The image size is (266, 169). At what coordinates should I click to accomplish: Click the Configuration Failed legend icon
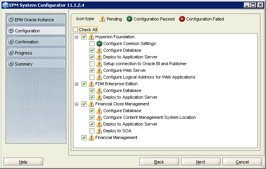[182, 19]
